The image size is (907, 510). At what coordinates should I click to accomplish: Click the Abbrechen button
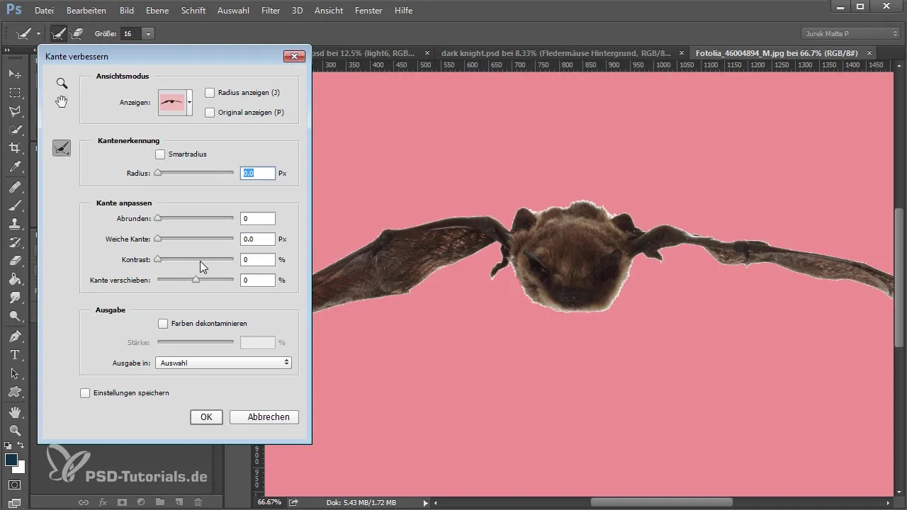pyautogui.click(x=264, y=417)
